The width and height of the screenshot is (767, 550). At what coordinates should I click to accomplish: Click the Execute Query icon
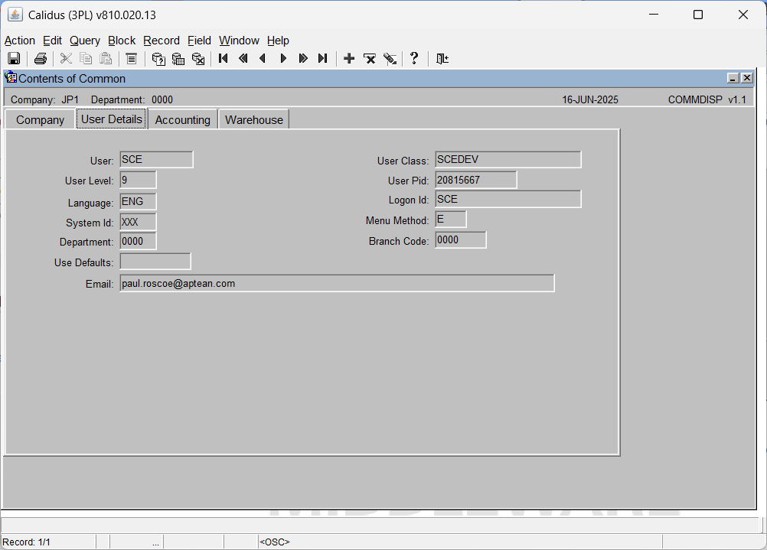point(178,59)
